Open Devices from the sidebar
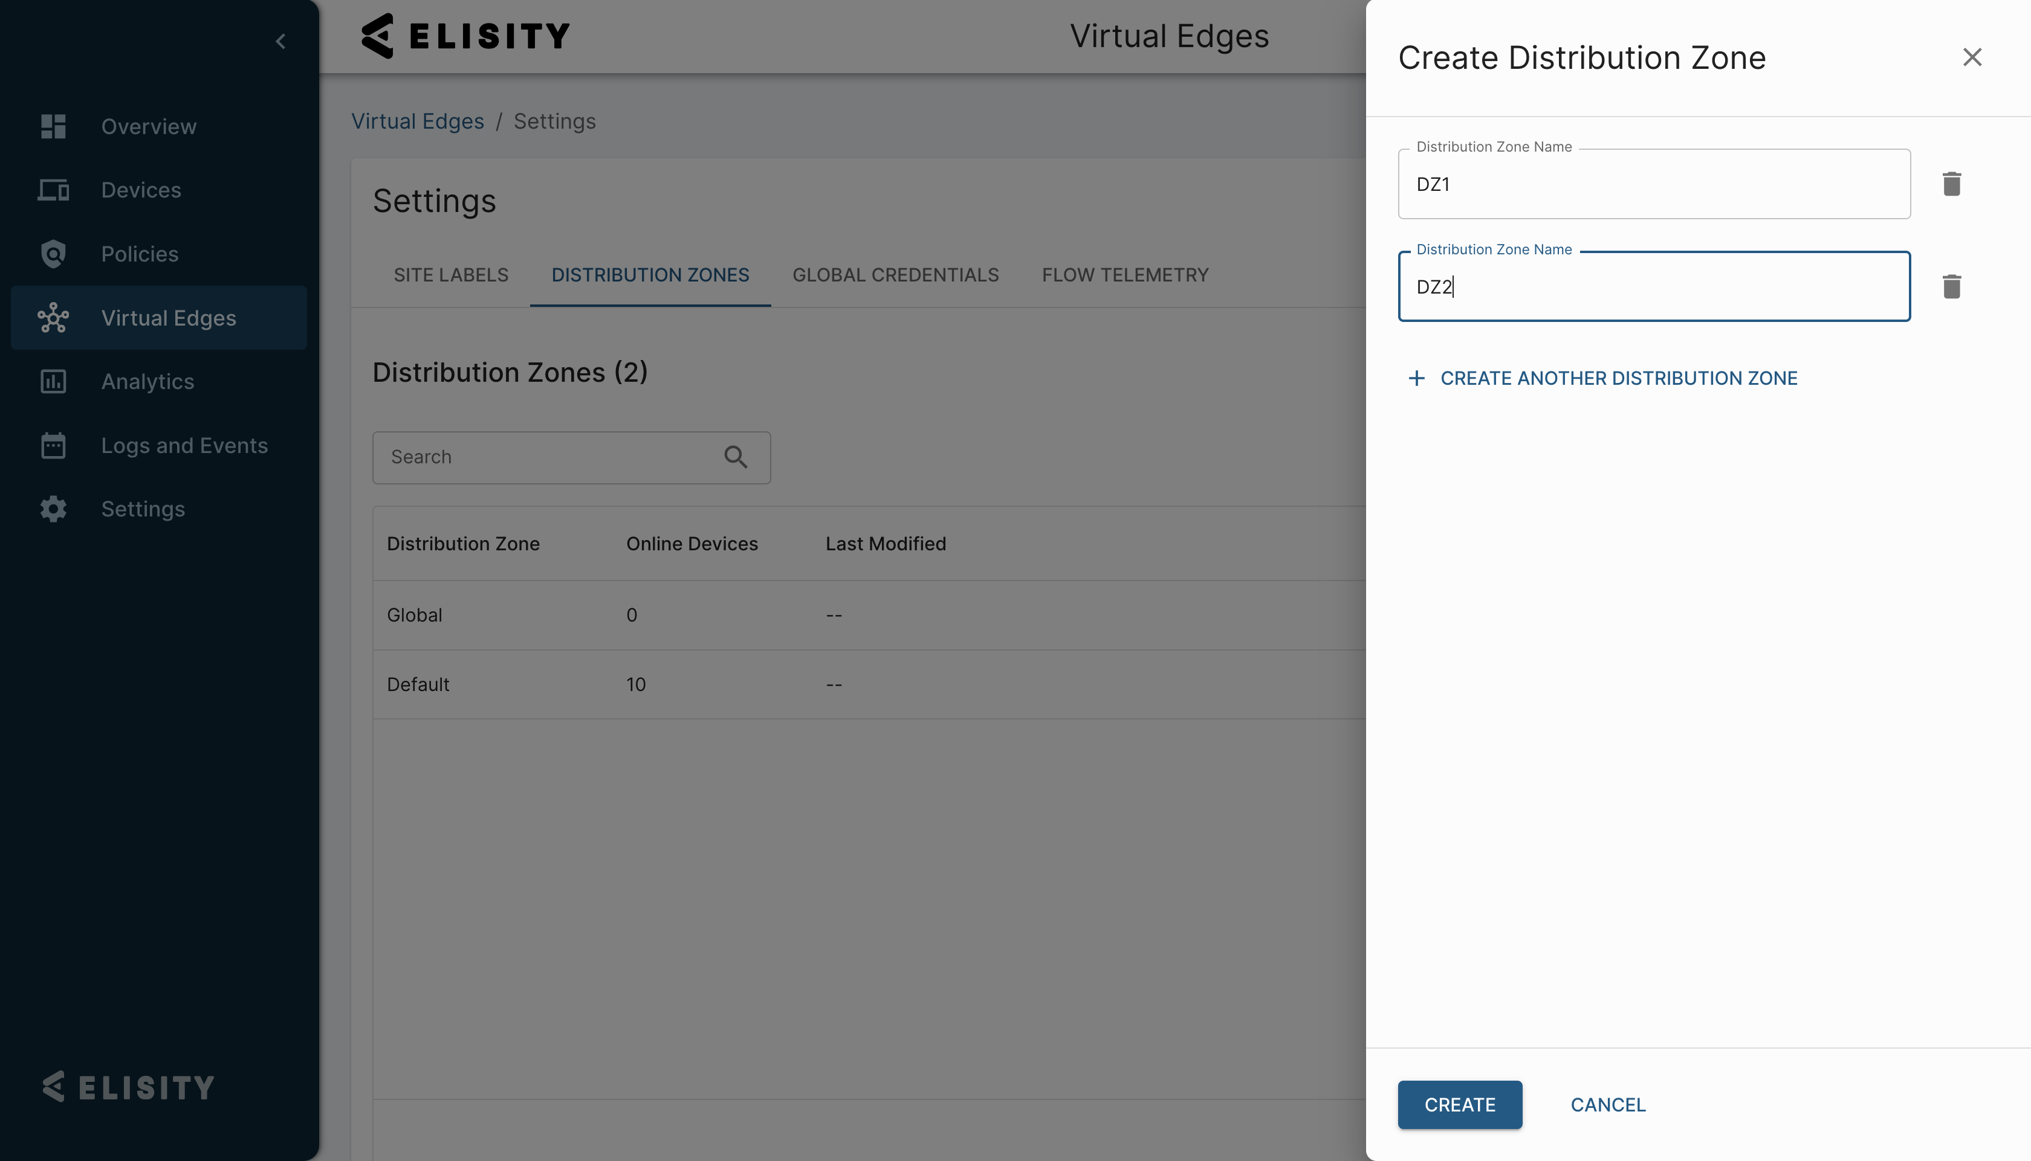The height and width of the screenshot is (1161, 2031). pos(141,190)
